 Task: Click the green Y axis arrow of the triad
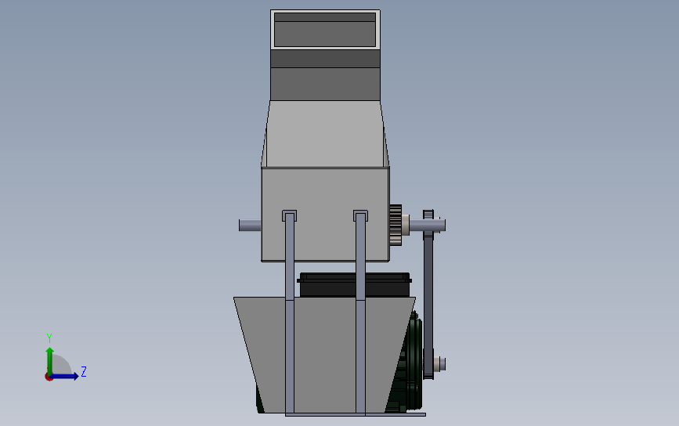point(50,360)
